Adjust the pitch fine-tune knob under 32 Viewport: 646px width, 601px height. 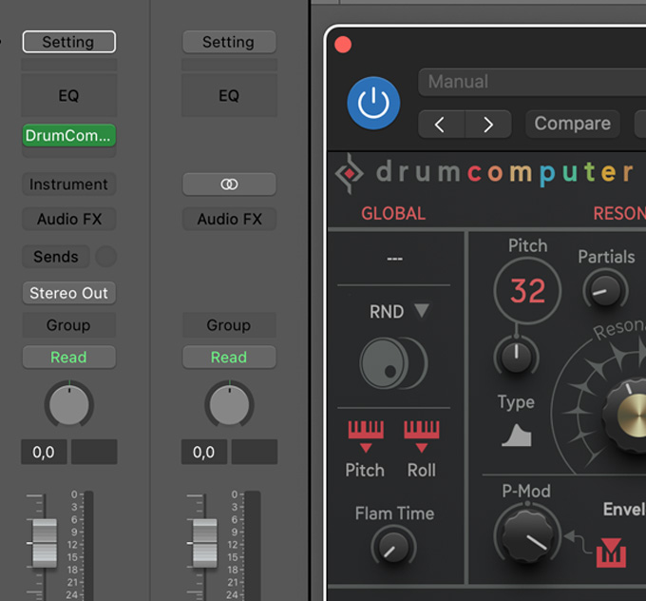[516, 355]
